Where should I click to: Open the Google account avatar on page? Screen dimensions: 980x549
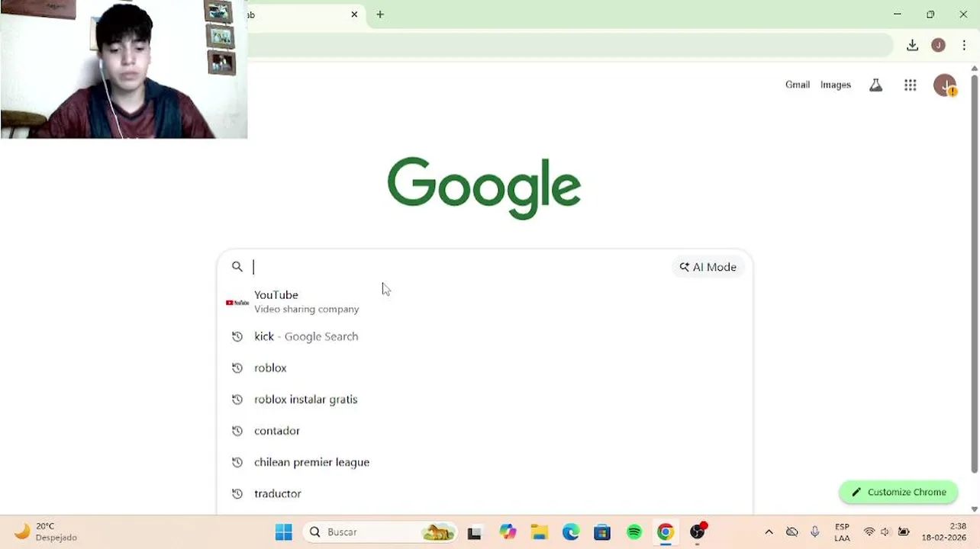pos(945,85)
